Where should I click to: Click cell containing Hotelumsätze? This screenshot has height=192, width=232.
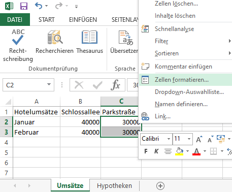click(x=37, y=112)
